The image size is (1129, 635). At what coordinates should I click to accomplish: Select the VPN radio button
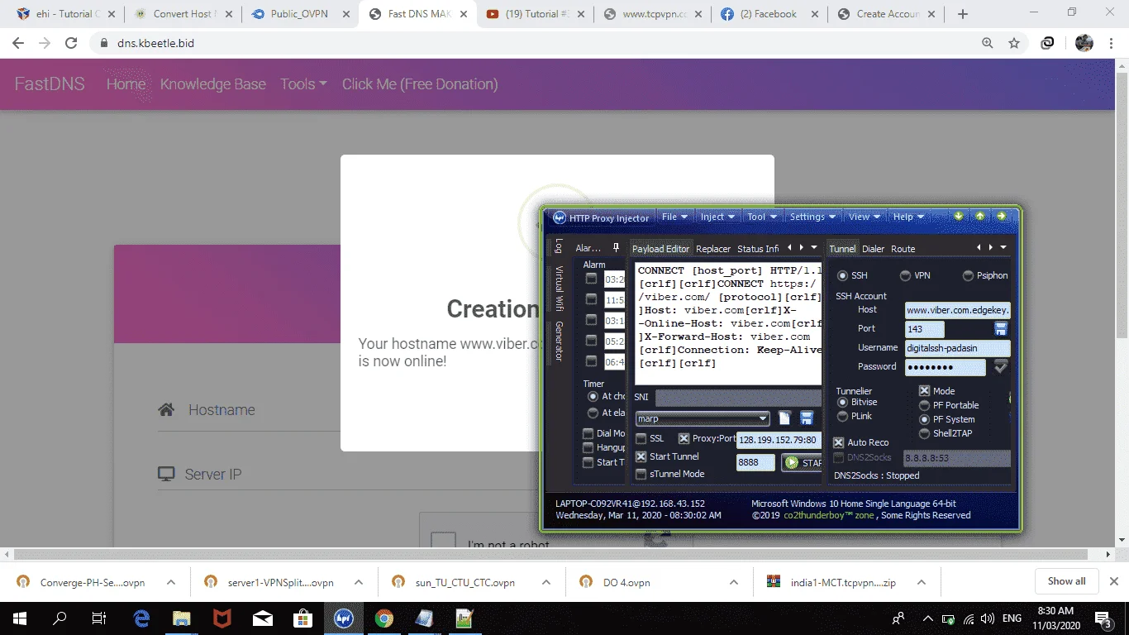coord(905,275)
